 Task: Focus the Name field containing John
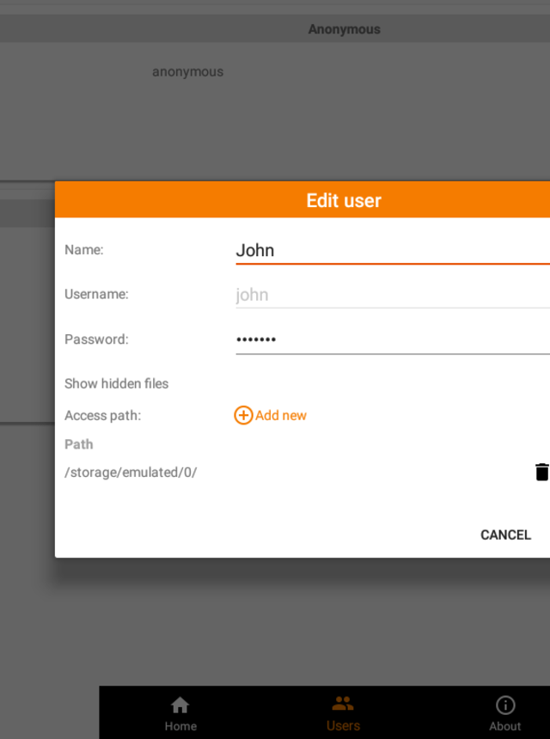pyautogui.click(x=392, y=251)
